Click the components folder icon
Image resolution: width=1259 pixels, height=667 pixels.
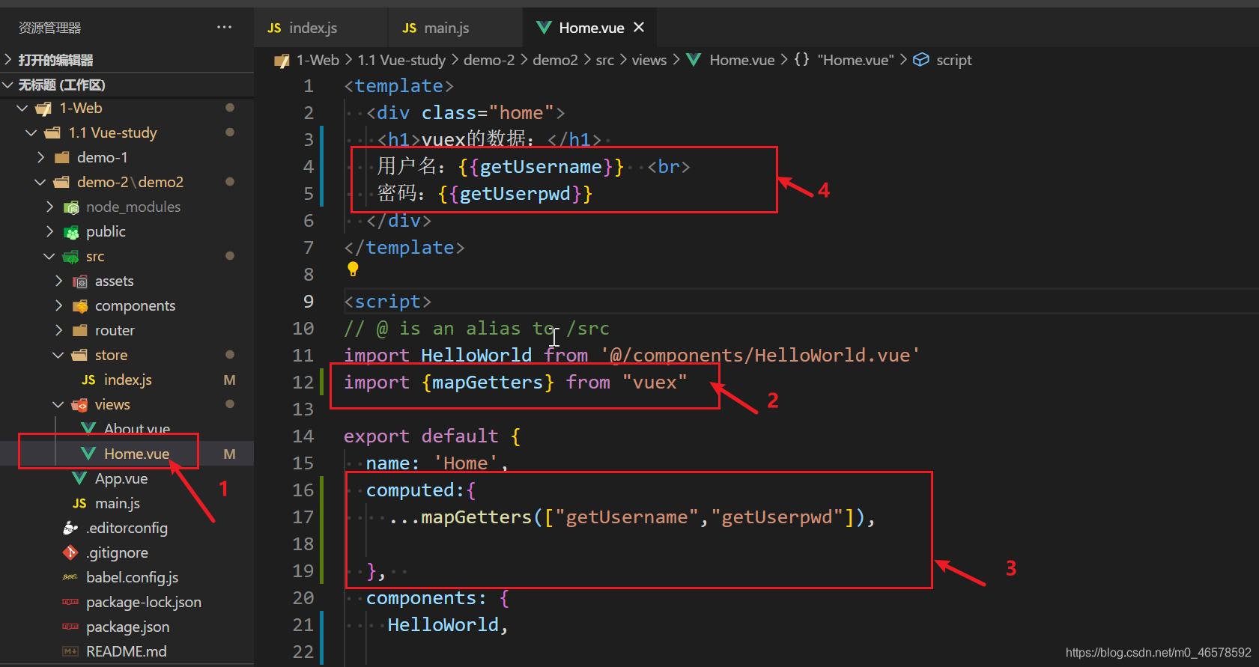(80, 306)
